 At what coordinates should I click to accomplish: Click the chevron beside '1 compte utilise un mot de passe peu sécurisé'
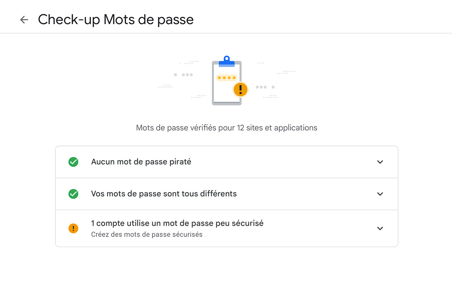(x=380, y=228)
